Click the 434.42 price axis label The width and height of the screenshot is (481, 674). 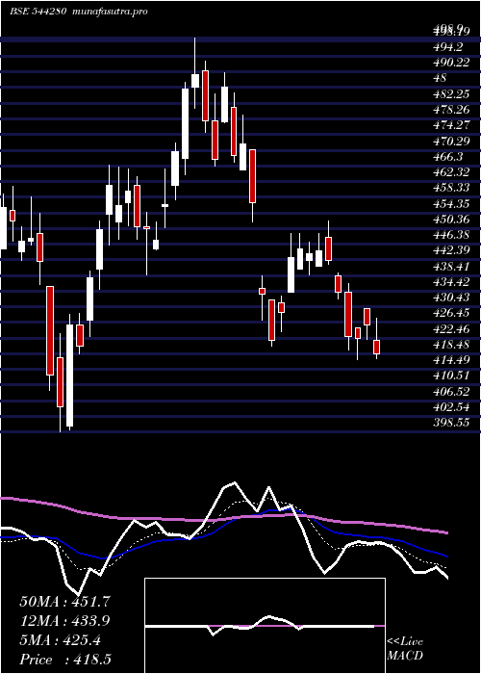coord(451,281)
